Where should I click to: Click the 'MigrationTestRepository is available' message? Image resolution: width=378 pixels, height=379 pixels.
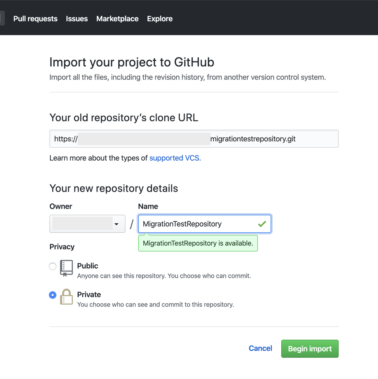point(198,243)
